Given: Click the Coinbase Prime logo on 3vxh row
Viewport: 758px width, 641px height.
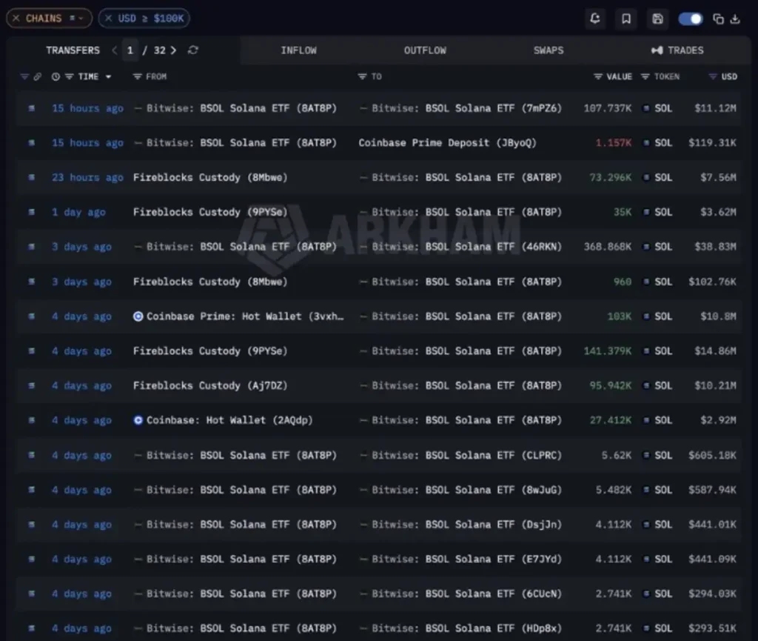Looking at the screenshot, I should pyautogui.click(x=138, y=316).
